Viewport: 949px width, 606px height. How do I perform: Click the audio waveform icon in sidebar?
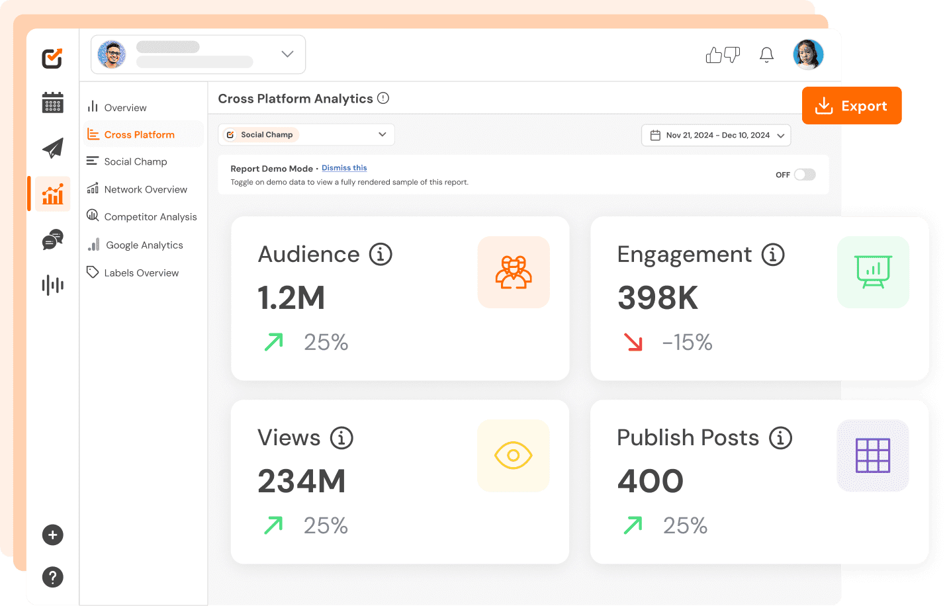click(x=52, y=284)
